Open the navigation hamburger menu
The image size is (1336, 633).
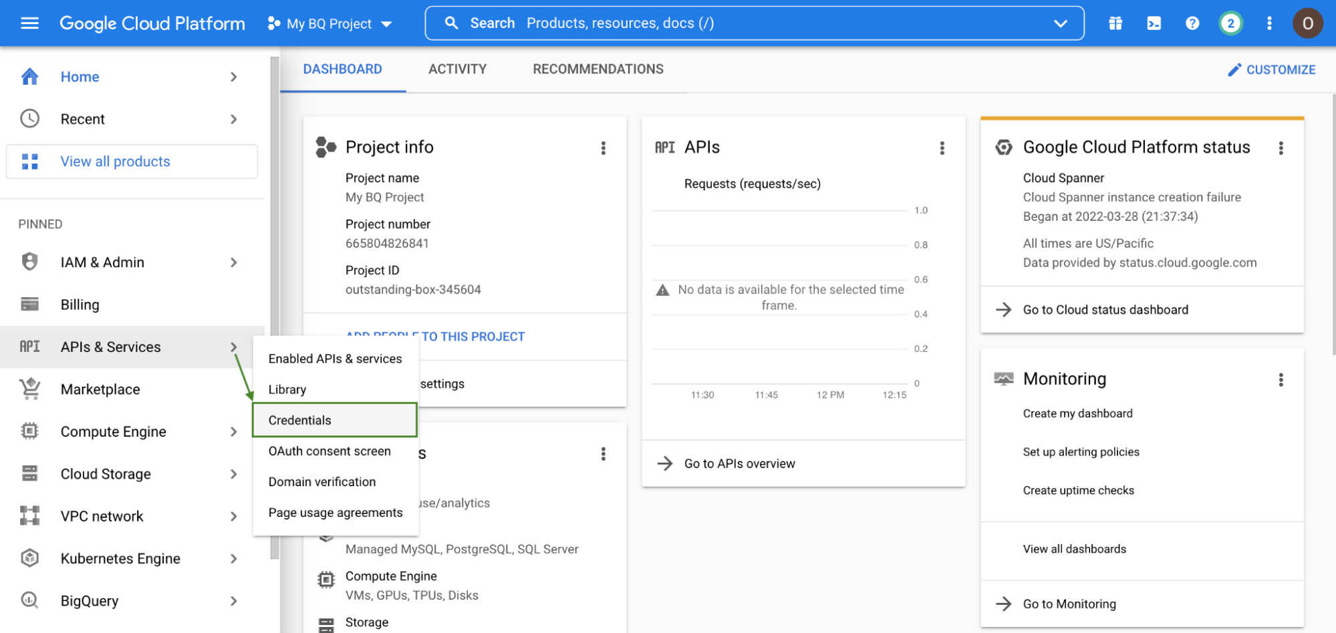28,23
